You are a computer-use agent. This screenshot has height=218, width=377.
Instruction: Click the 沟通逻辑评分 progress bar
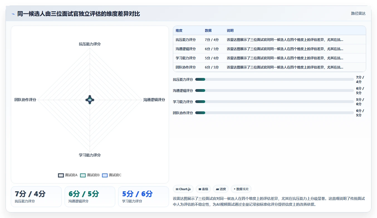275,90
